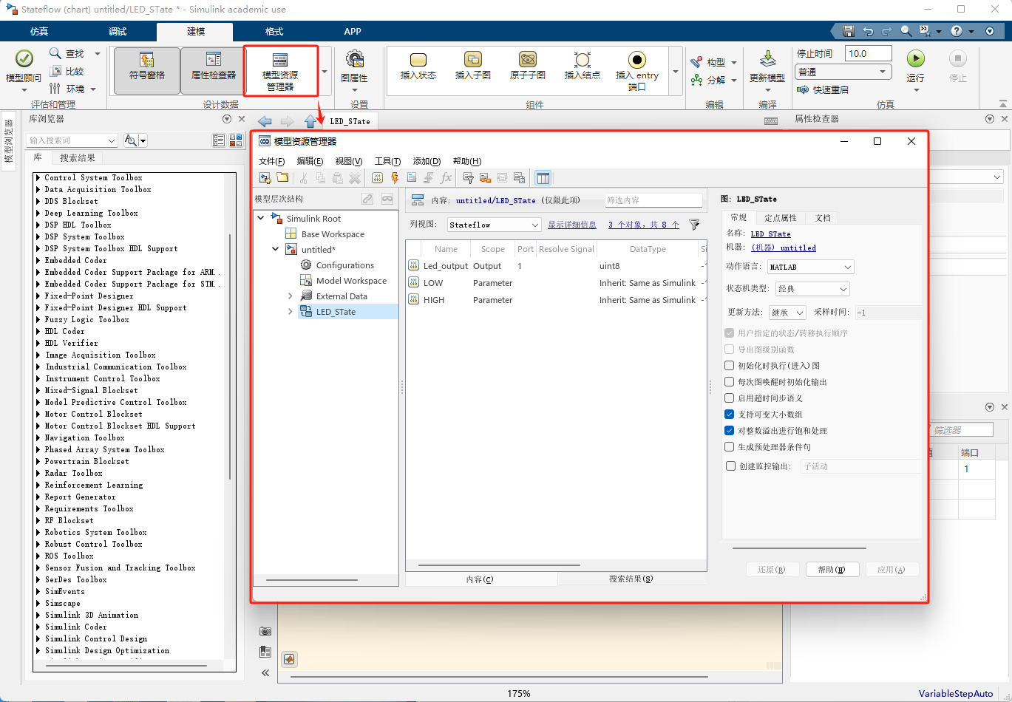The height and width of the screenshot is (702, 1012).
Task: Click the 筛选内容 filter input
Action: [x=653, y=200]
